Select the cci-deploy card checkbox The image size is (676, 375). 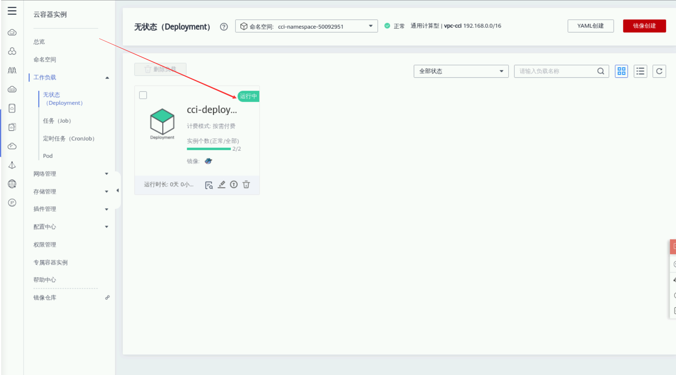click(143, 95)
